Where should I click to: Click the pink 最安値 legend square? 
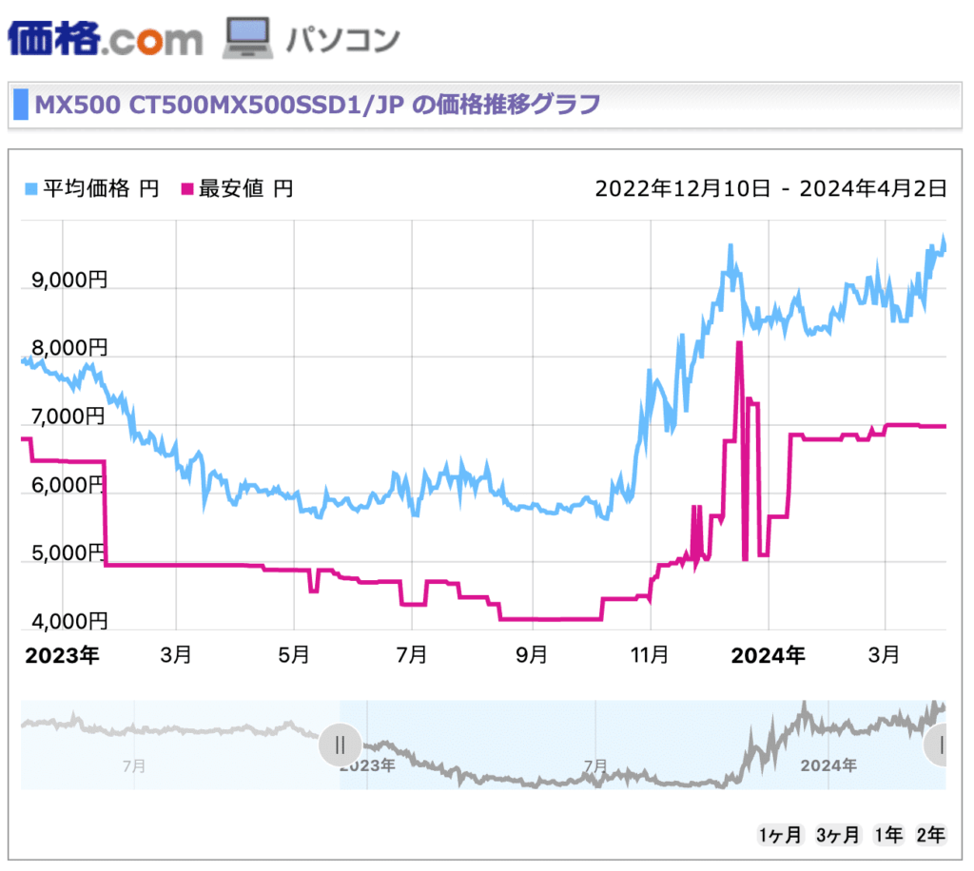pyautogui.click(x=186, y=189)
